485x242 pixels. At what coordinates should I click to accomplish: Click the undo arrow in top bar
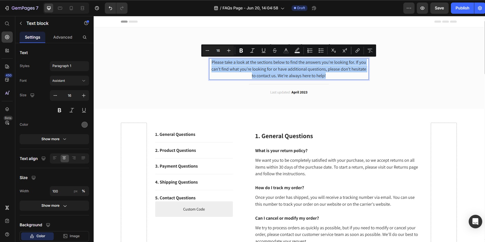(110, 8)
